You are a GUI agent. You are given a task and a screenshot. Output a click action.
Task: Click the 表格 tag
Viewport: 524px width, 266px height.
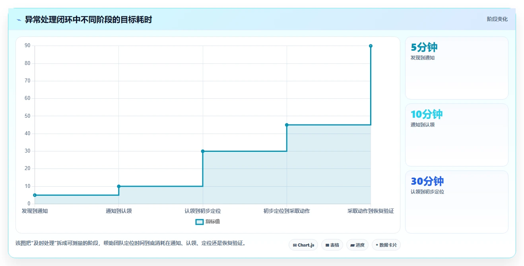coord(332,245)
